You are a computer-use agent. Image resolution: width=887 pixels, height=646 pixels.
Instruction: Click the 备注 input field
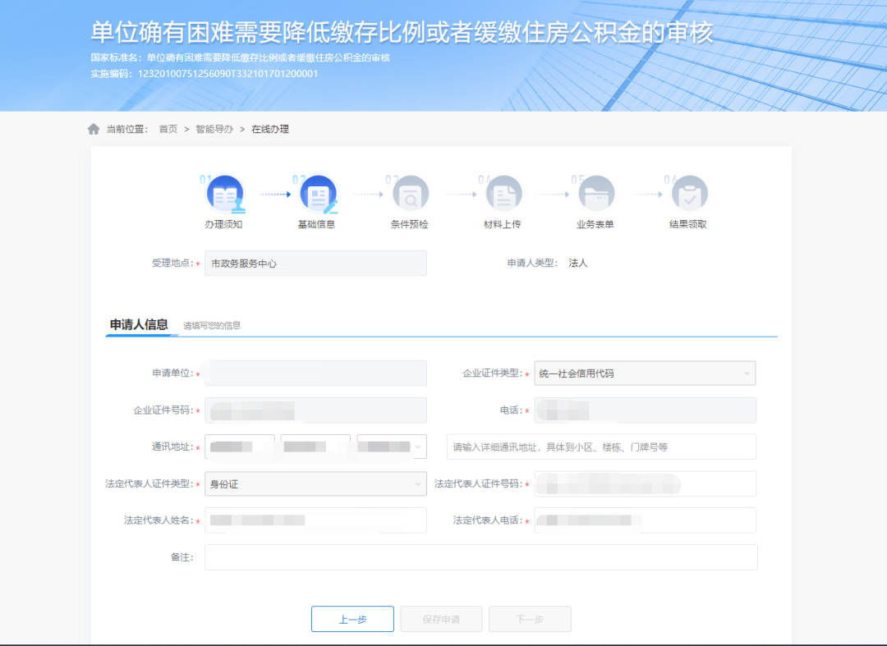coord(482,557)
